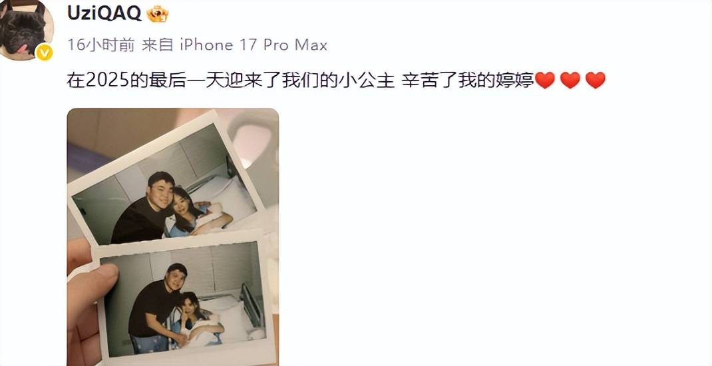Click the yellow V verified badge
This screenshot has height=366, width=712.
tap(45, 53)
